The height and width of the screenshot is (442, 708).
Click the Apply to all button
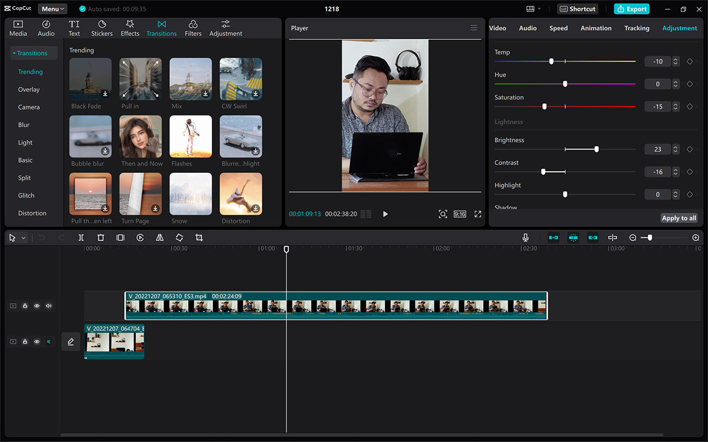679,217
